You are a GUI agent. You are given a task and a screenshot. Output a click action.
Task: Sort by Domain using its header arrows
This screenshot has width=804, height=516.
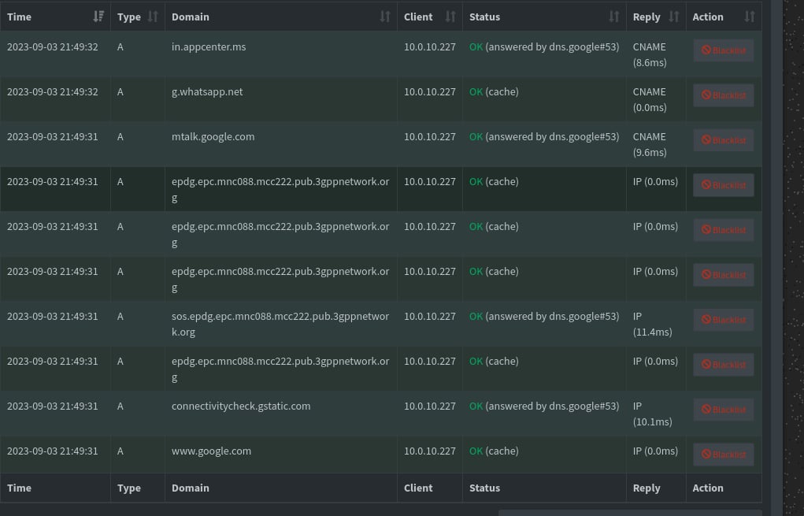point(385,17)
